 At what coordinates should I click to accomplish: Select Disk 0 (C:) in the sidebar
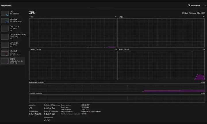(x=13, y=28)
